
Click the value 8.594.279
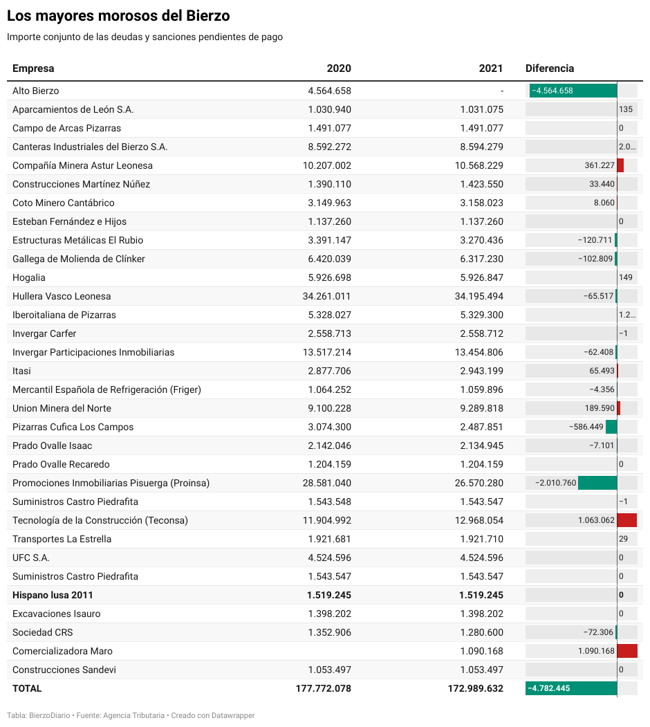(x=482, y=147)
